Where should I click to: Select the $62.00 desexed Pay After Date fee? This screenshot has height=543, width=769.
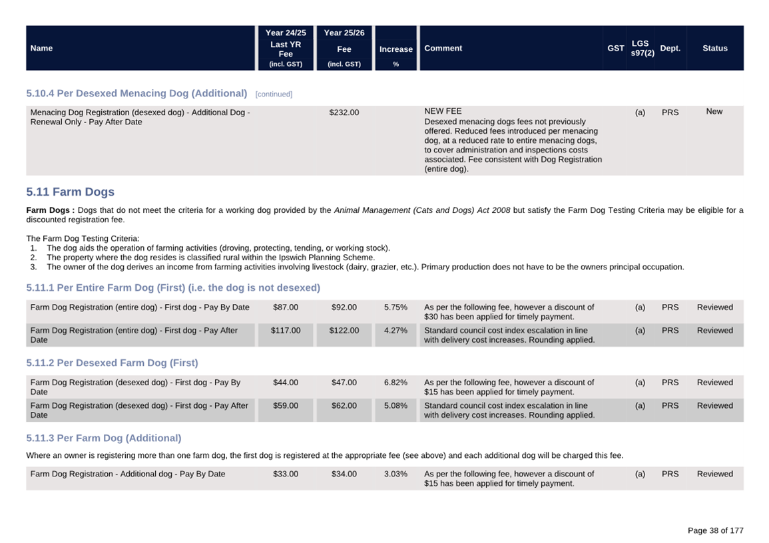[x=344, y=405]
